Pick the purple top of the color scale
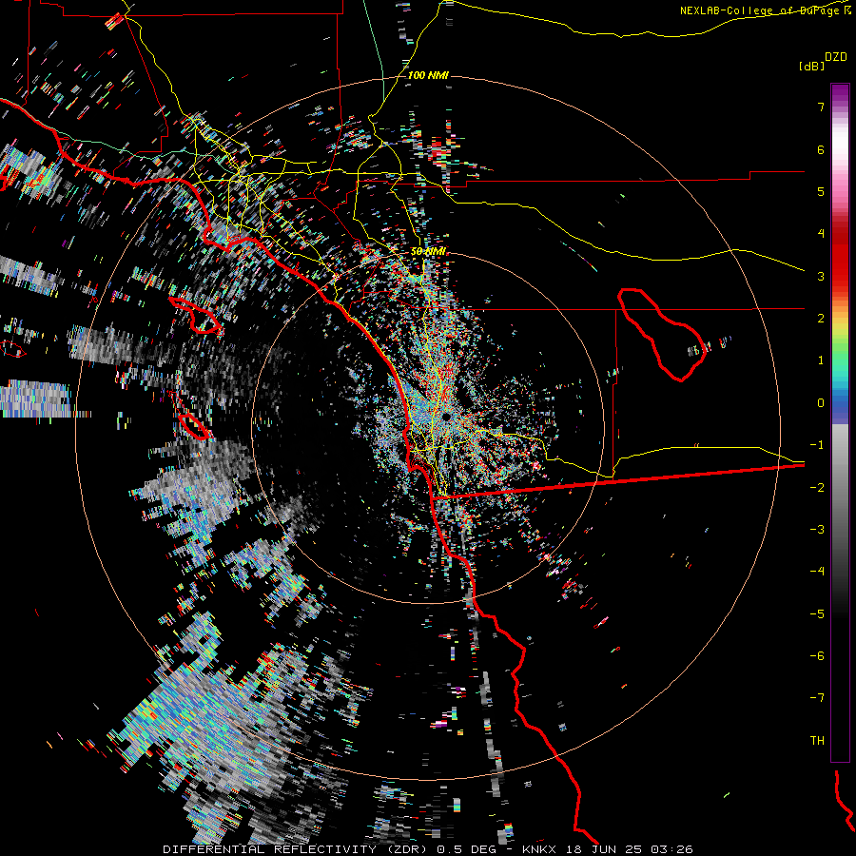Viewport: 856px width, 856px height. (x=840, y=93)
